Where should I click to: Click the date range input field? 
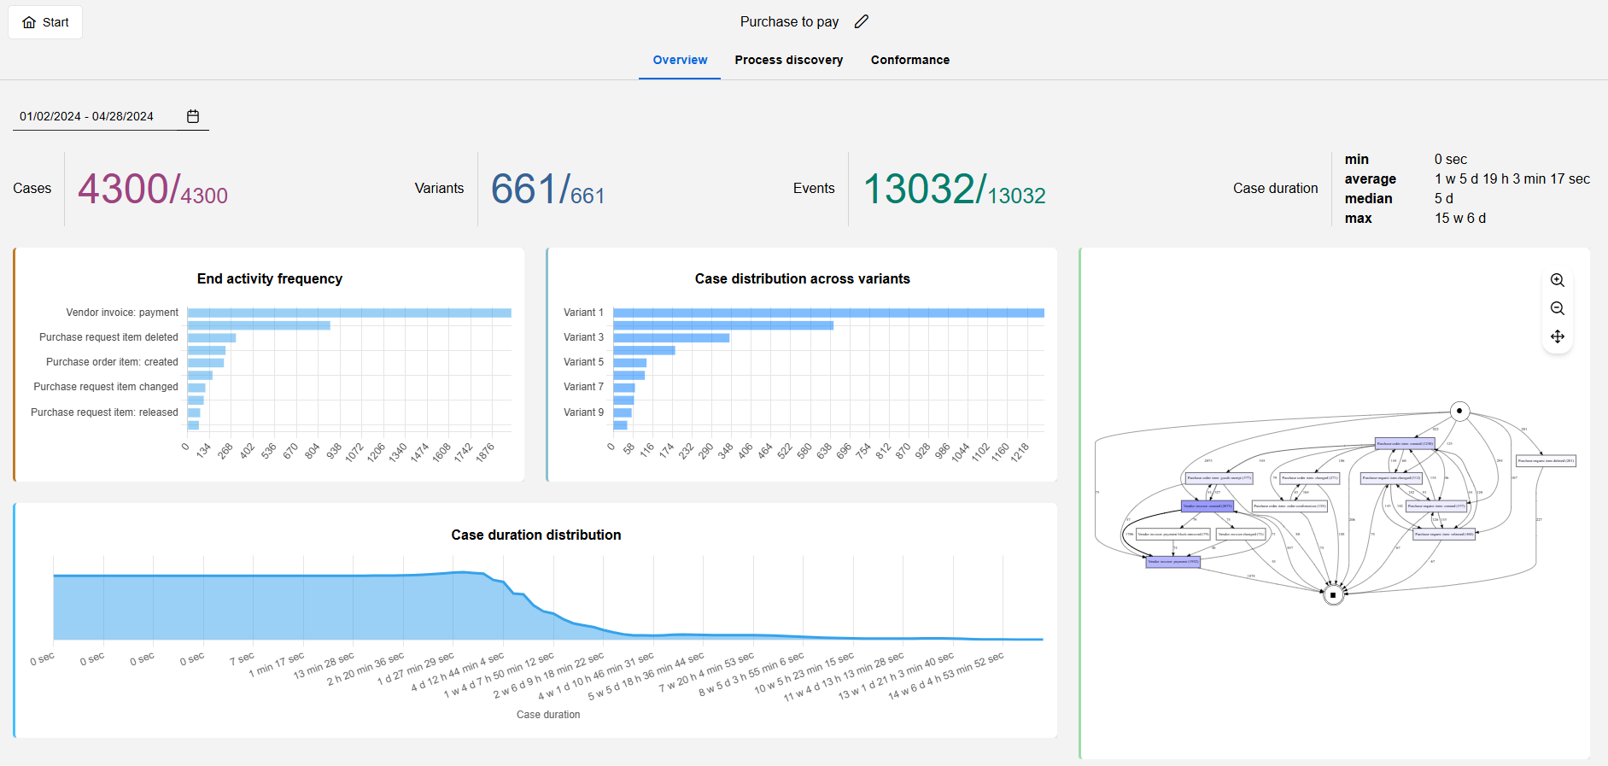point(94,116)
